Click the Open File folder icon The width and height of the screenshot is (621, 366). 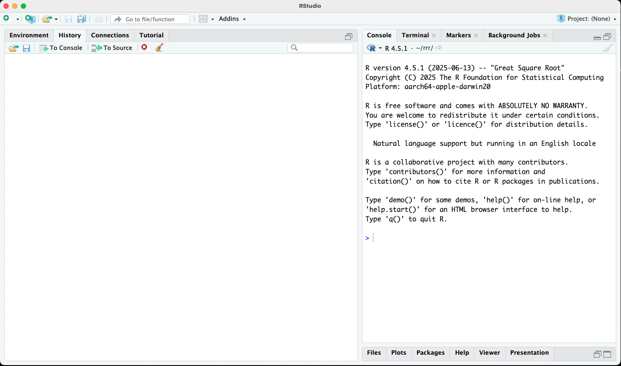(x=46, y=19)
